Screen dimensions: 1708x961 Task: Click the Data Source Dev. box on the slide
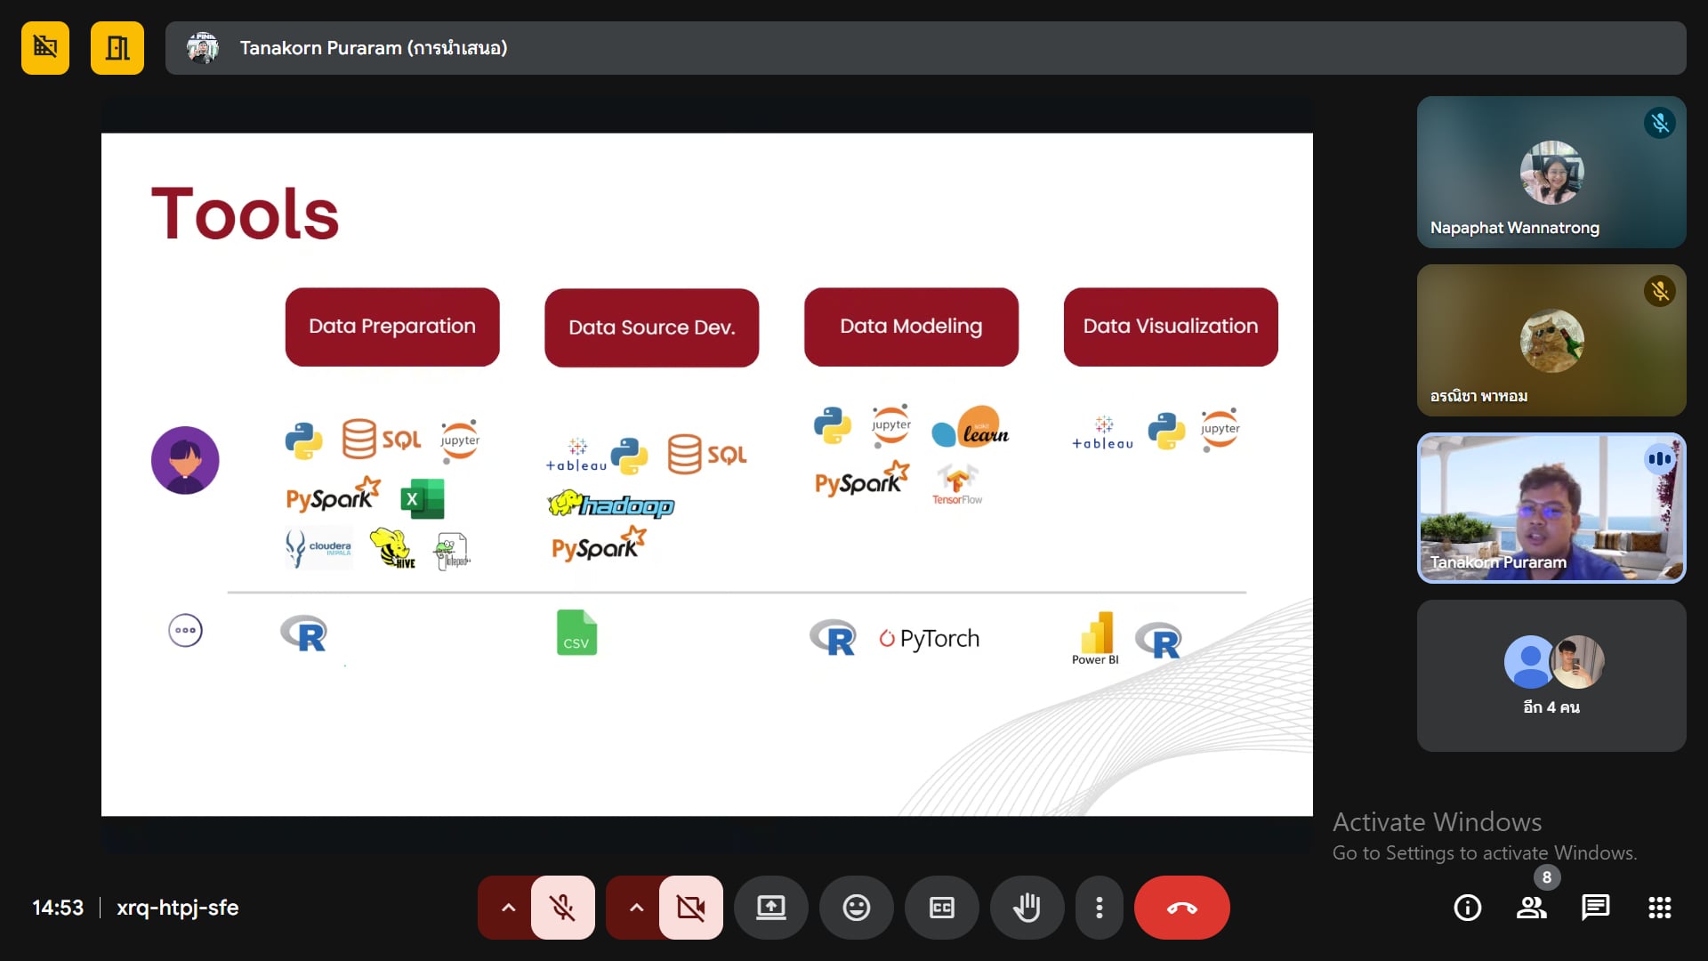[x=652, y=327]
